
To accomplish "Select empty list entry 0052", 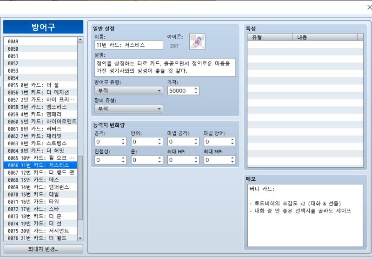I will pos(40,63).
